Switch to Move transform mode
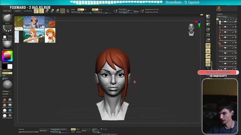241x135 pixels. (x=47, y=11)
